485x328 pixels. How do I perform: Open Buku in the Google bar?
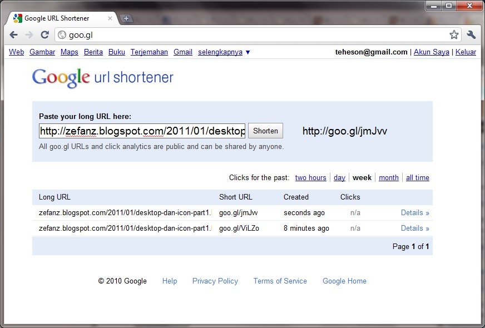pyautogui.click(x=117, y=52)
